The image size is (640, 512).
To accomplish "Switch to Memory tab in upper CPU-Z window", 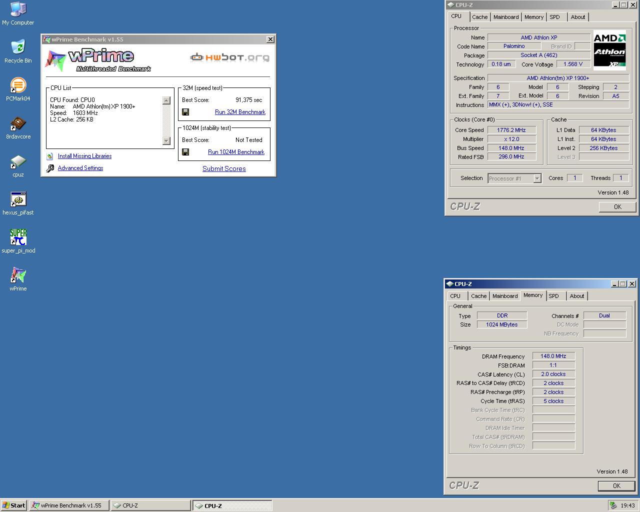I will pyautogui.click(x=534, y=17).
